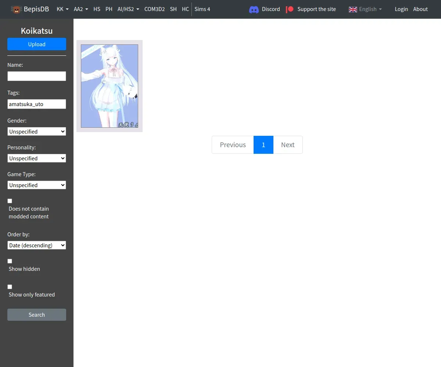The width and height of the screenshot is (441, 367).
Task: Click the Tags field containing amatsuka_uto
Action: click(37, 104)
